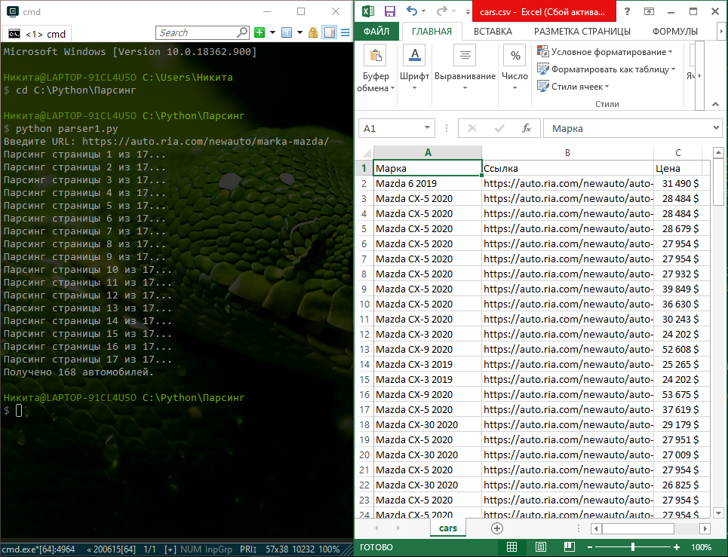Screen dimensions: 728x557
Task: Expand the Число number group
Action: point(515,68)
